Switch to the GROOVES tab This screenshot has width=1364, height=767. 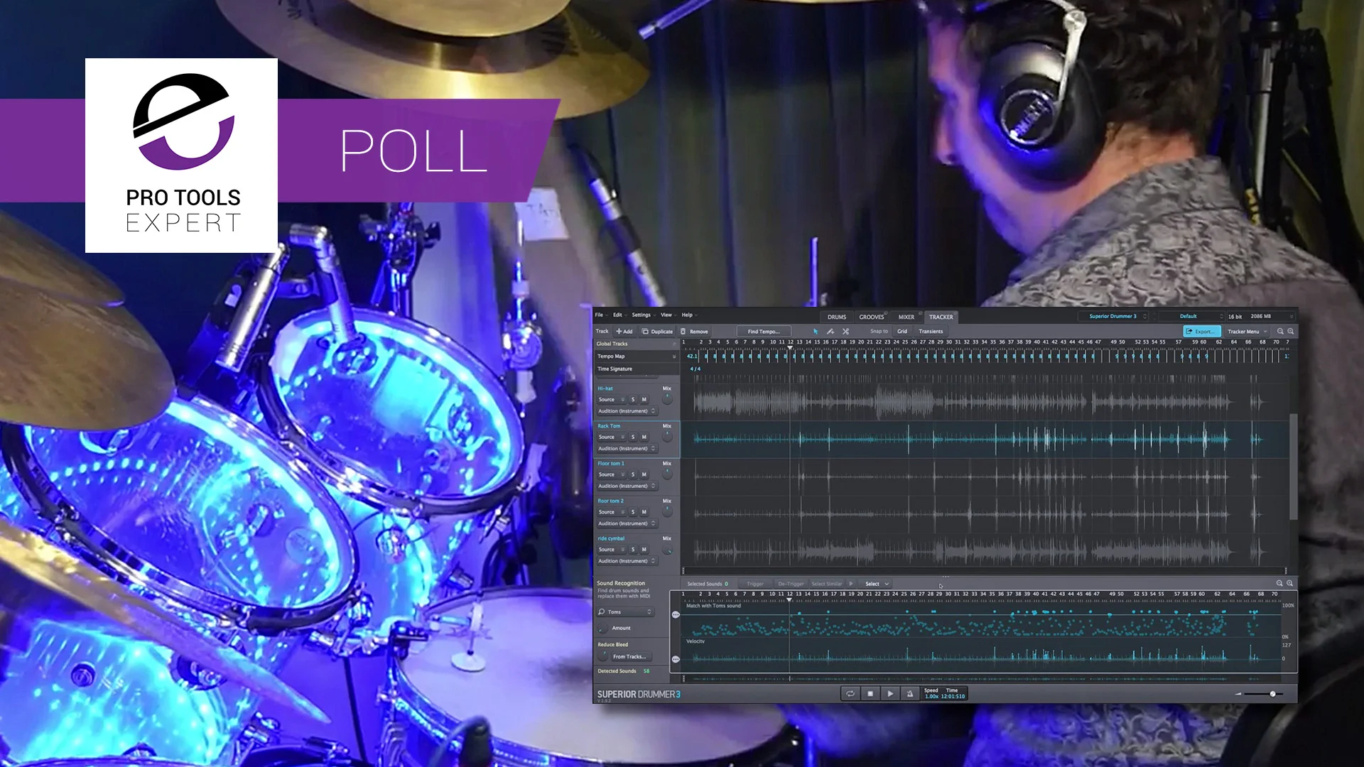pyautogui.click(x=872, y=317)
